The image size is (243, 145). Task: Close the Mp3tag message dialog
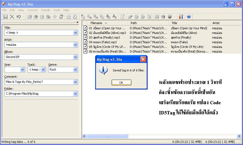tap(143, 59)
